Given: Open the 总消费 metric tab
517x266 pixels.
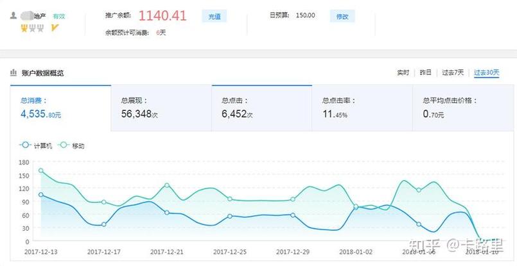Looking at the screenshot, I should click(x=60, y=108).
